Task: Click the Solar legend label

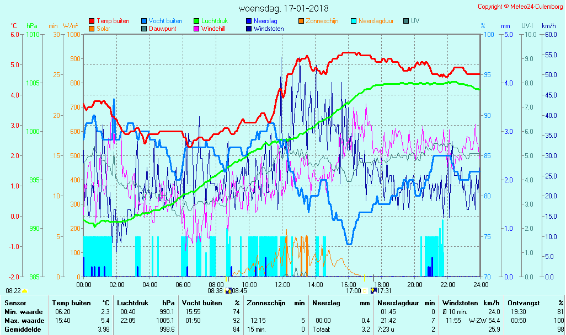Action: [105, 29]
